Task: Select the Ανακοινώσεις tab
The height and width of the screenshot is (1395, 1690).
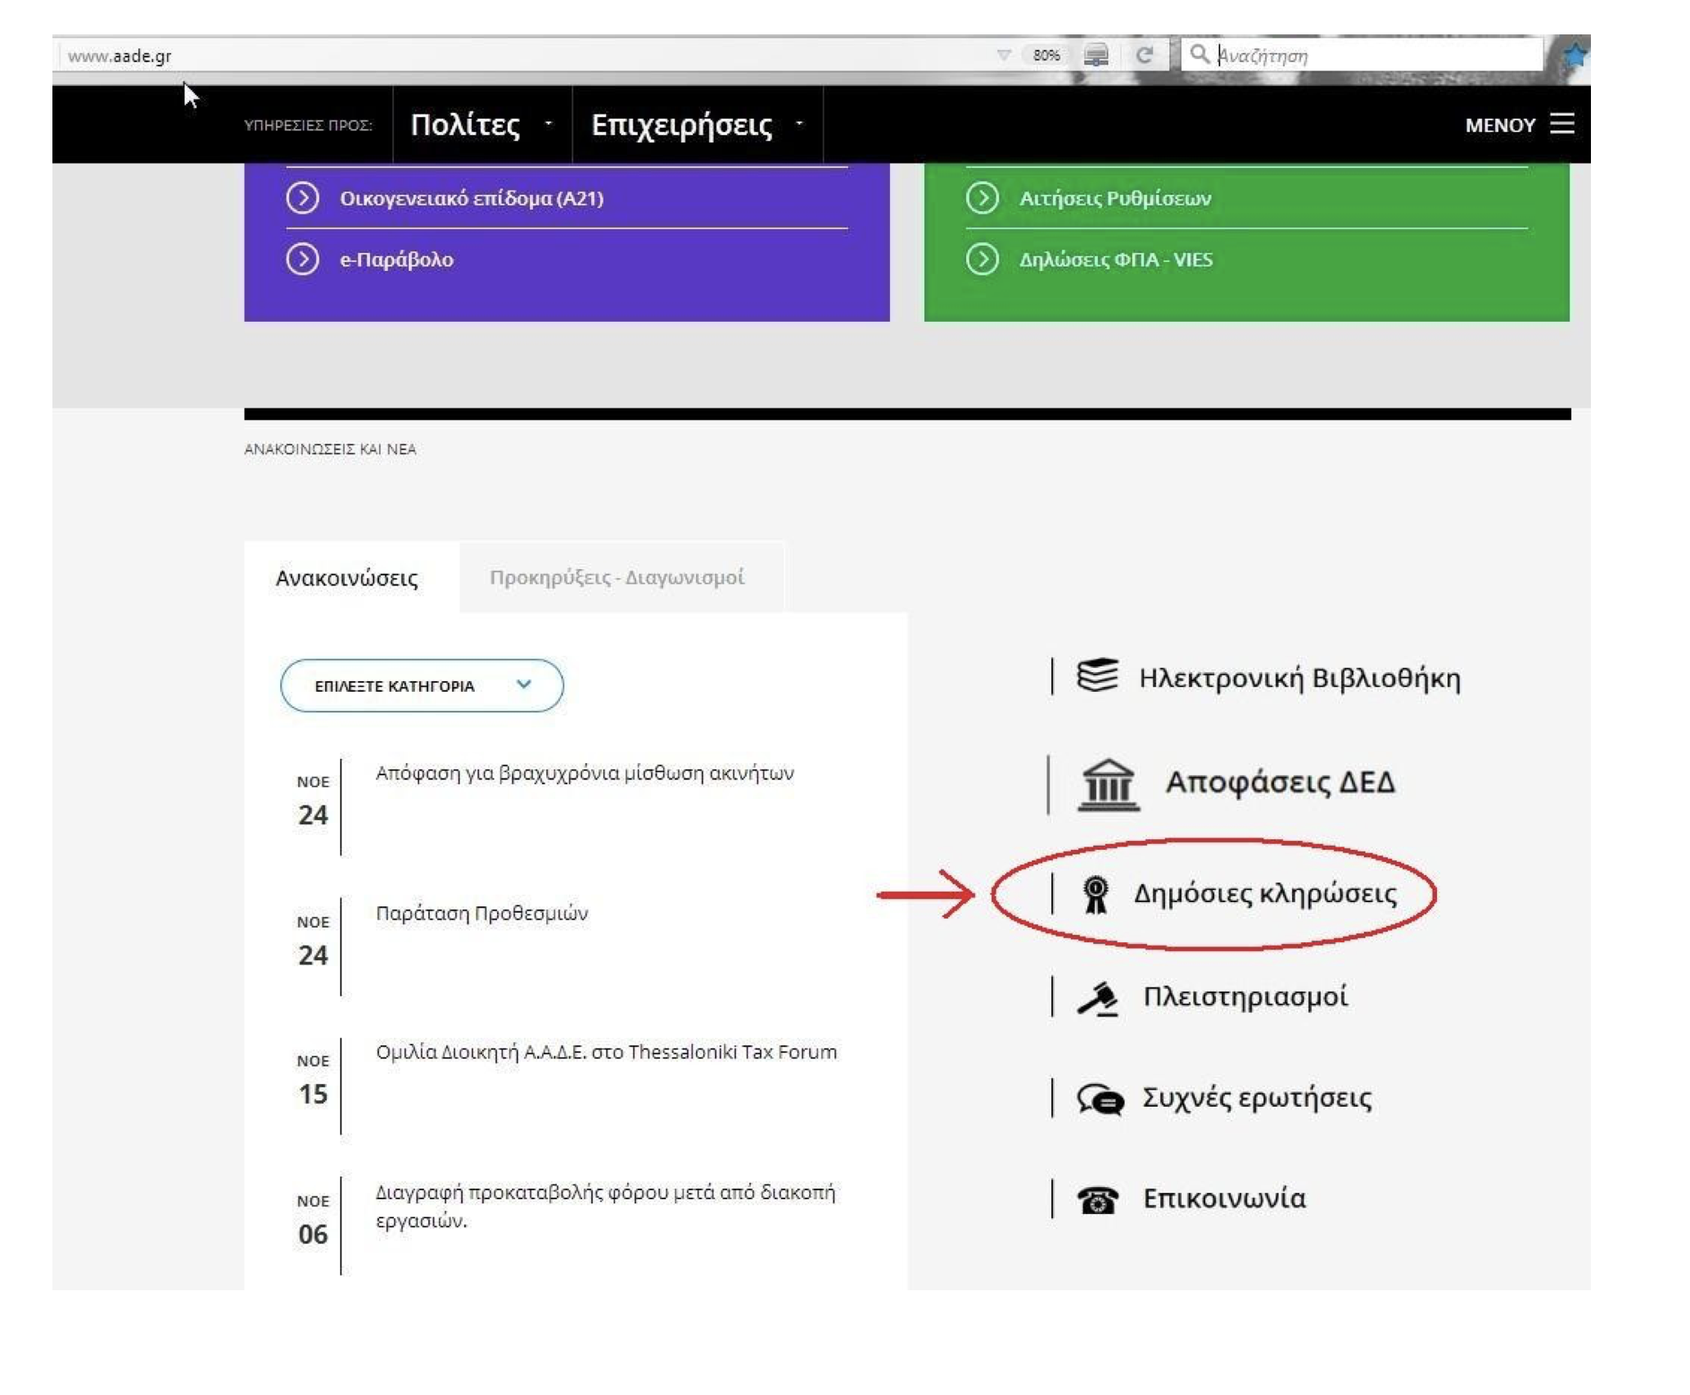Action: (x=350, y=577)
